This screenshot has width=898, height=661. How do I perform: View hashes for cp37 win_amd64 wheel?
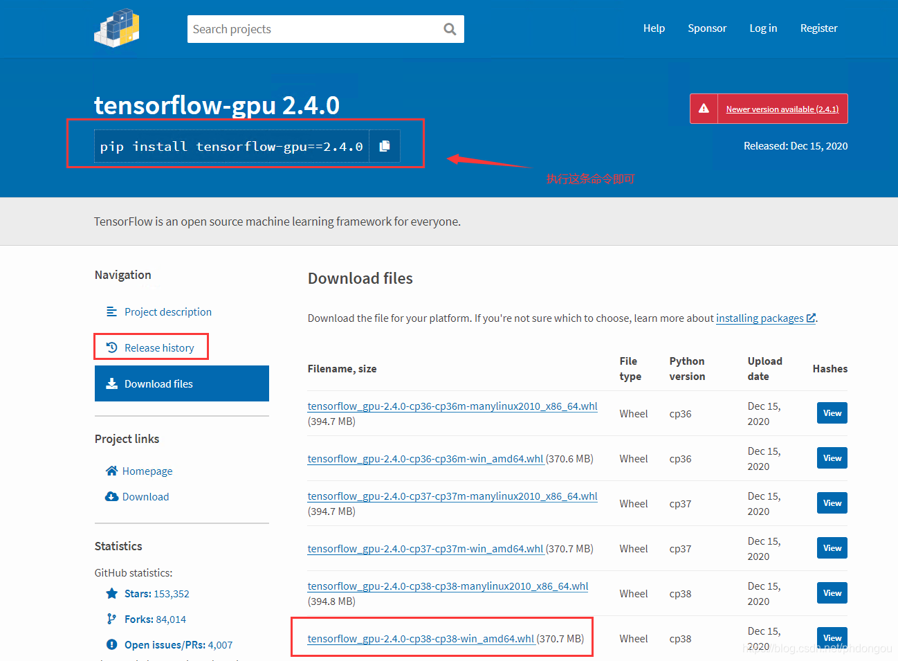point(832,548)
